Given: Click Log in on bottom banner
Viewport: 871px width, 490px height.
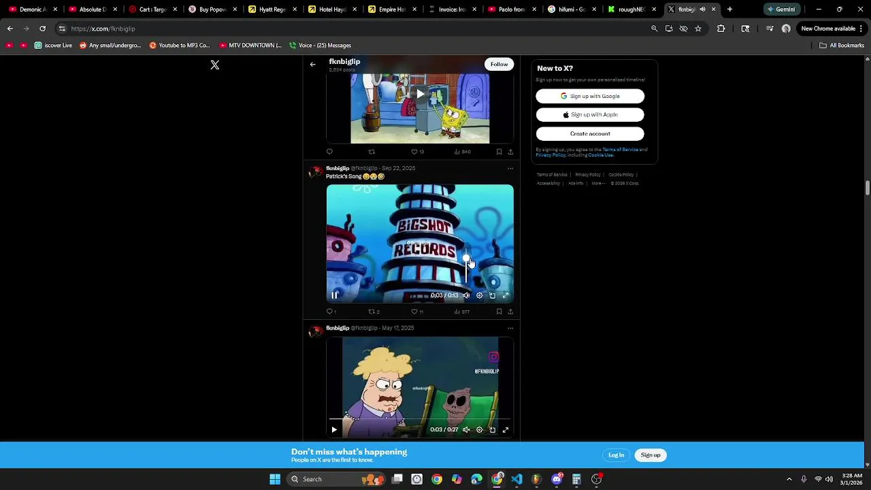Looking at the screenshot, I should click(x=616, y=455).
